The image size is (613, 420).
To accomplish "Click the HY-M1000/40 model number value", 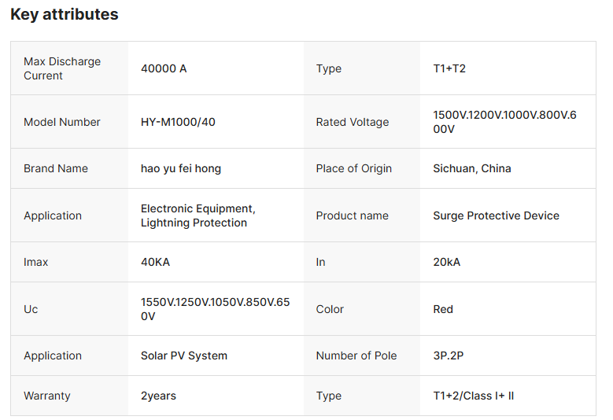I will click(x=178, y=122).
